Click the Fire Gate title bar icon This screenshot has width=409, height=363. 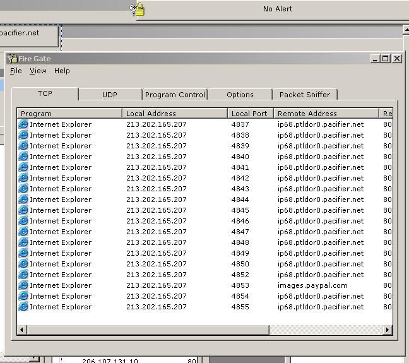(x=12, y=59)
